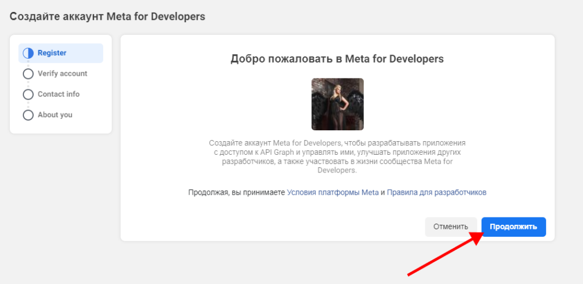The image size is (583, 284).
Task: Click the text Продолжая, вы принимаете
Action: tap(236, 192)
